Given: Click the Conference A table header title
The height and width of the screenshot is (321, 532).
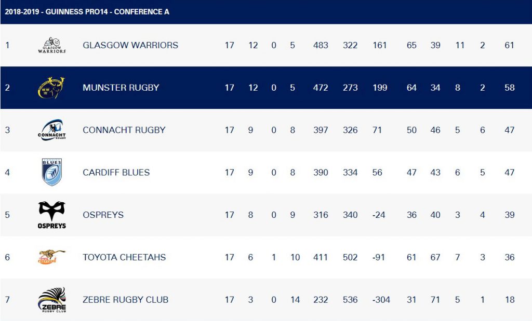Looking at the screenshot, I should [87, 12].
